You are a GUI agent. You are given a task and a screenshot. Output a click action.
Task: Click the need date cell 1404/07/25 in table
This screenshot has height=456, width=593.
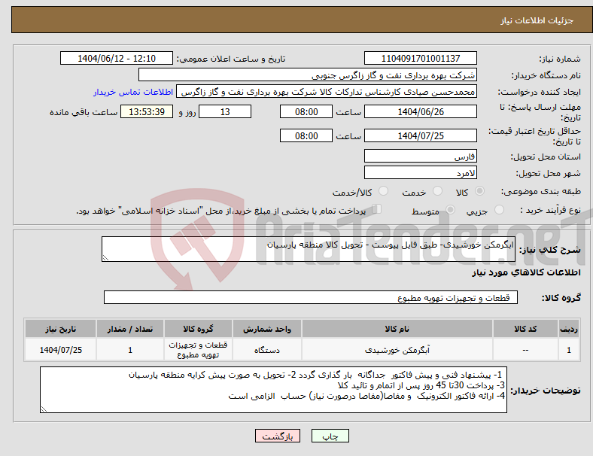point(60,350)
